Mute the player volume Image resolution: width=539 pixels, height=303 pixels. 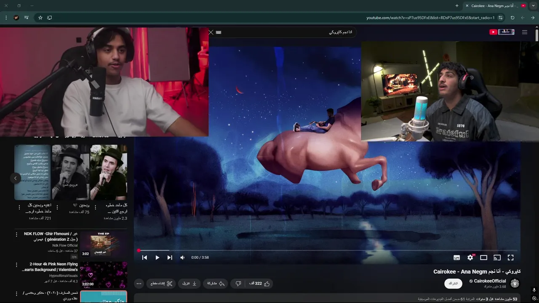[182, 258]
